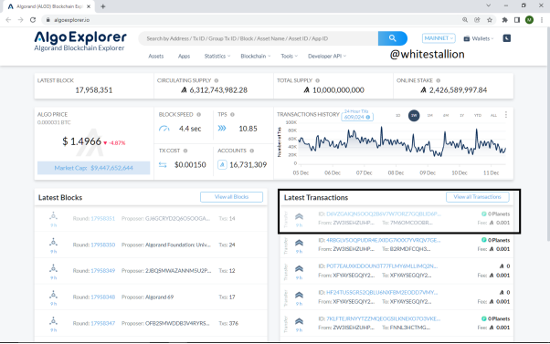Open the MAINNET network dropdown
Viewport: 550px width, 344px height.
tap(439, 38)
